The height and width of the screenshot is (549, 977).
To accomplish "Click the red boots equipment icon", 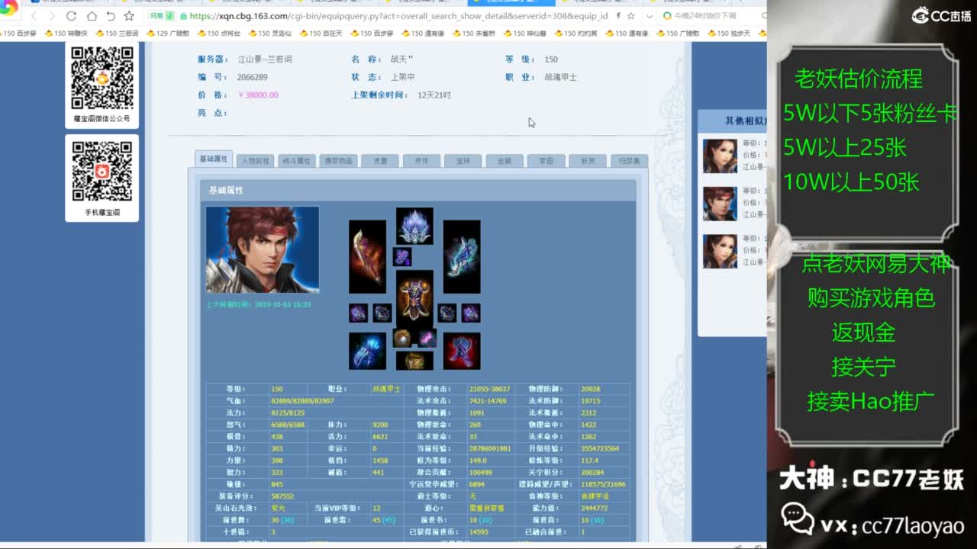I will click(462, 351).
